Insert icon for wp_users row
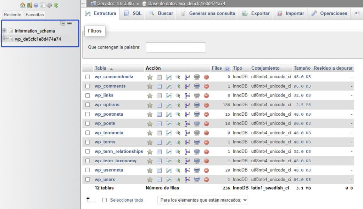Screen dimensions: 363x209 [187, 180]
